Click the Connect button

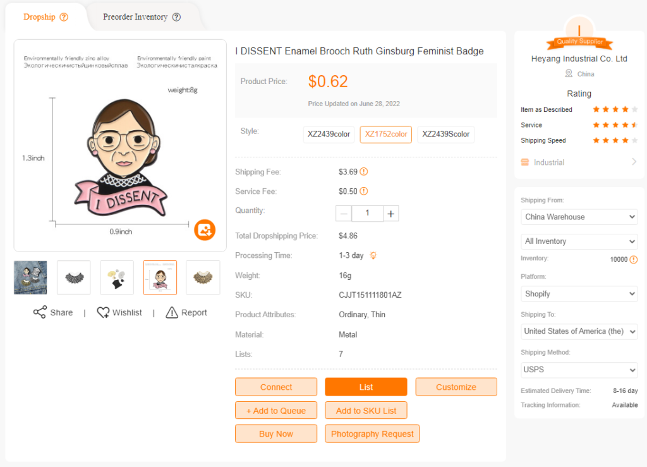coord(276,387)
